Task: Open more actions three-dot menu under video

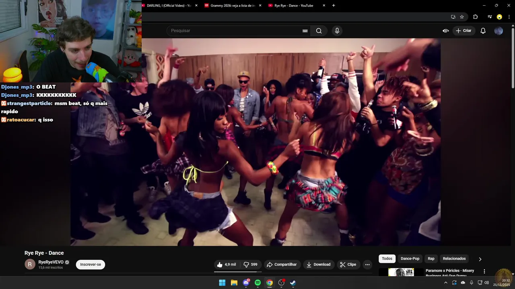Action: [367, 265]
